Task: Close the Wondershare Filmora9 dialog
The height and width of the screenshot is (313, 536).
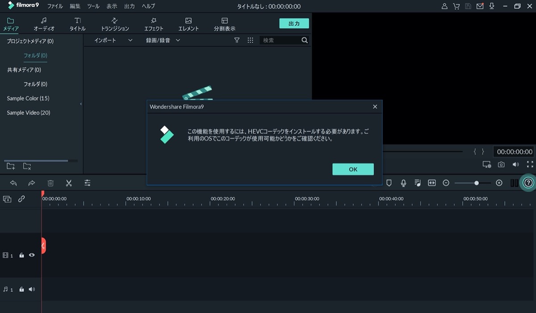Action: point(375,107)
